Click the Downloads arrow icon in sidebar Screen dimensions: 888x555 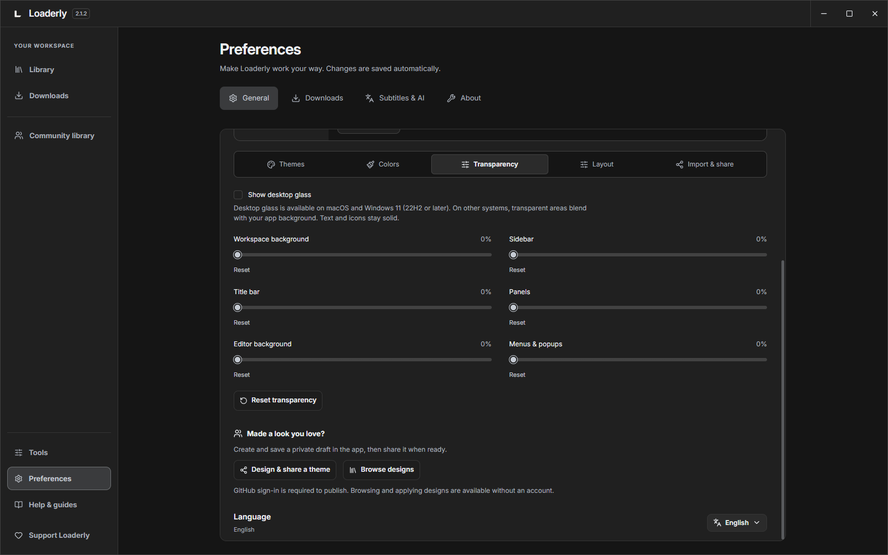(x=19, y=95)
